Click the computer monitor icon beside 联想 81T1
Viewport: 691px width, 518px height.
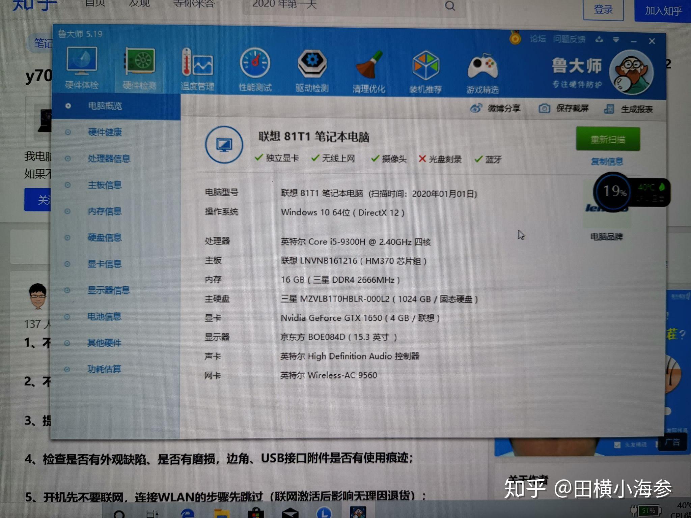pyautogui.click(x=224, y=145)
